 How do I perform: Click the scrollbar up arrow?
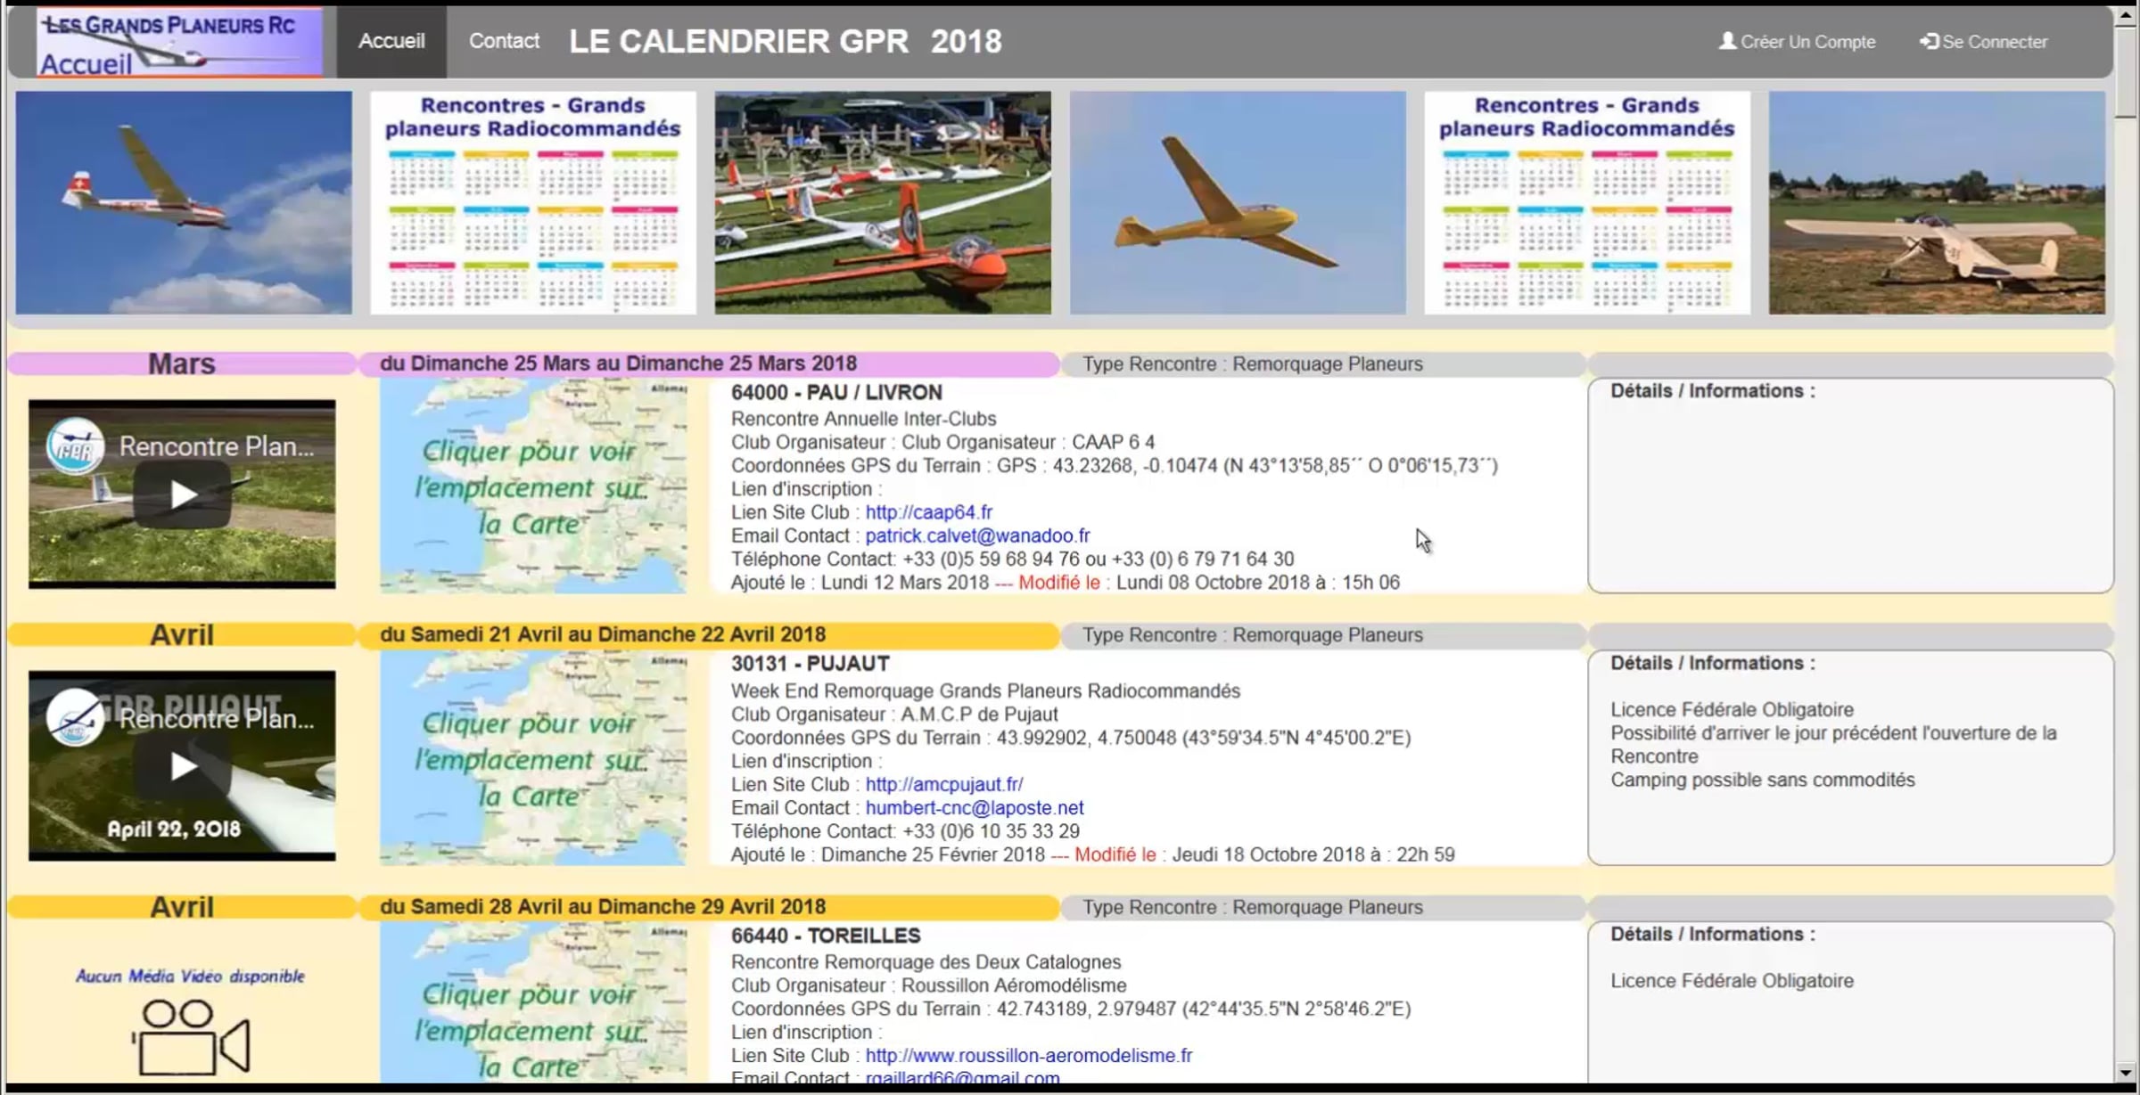[x=2126, y=15]
